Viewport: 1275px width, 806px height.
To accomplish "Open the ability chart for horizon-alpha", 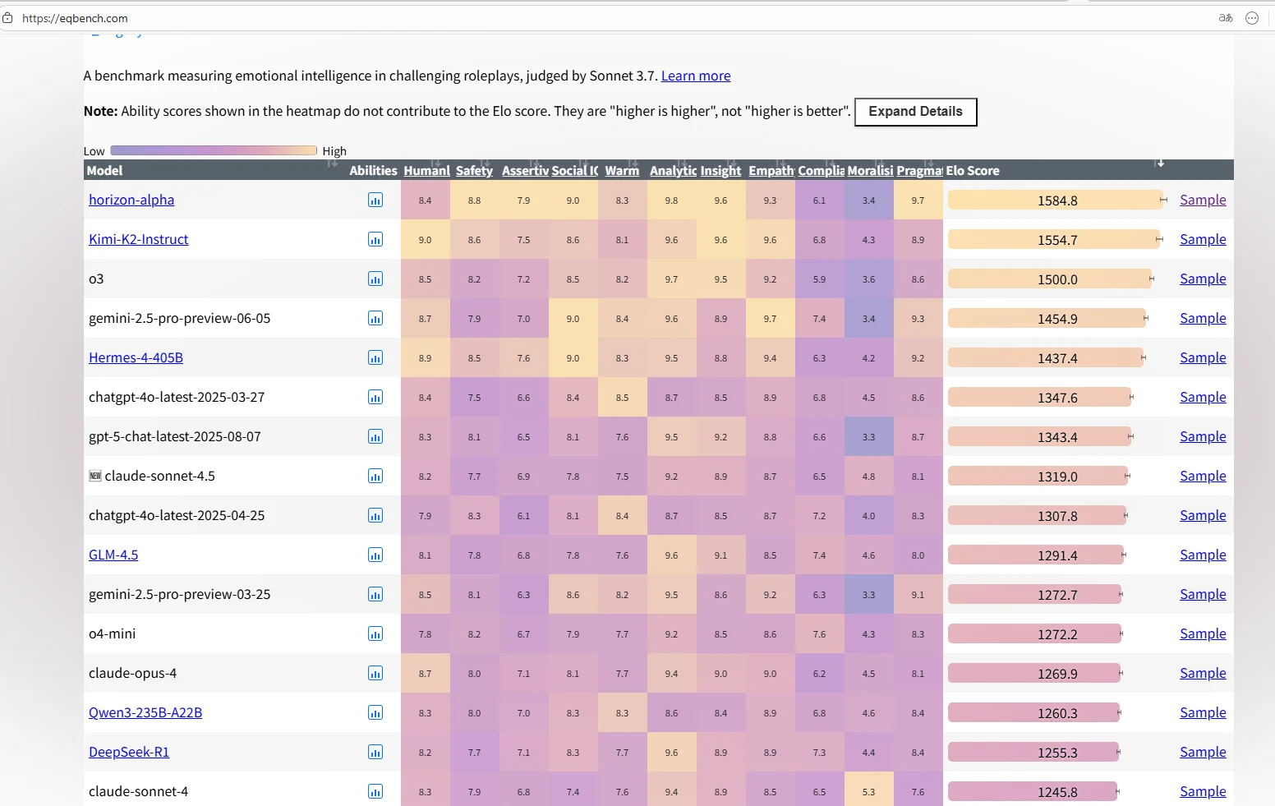I will [x=375, y=200].
